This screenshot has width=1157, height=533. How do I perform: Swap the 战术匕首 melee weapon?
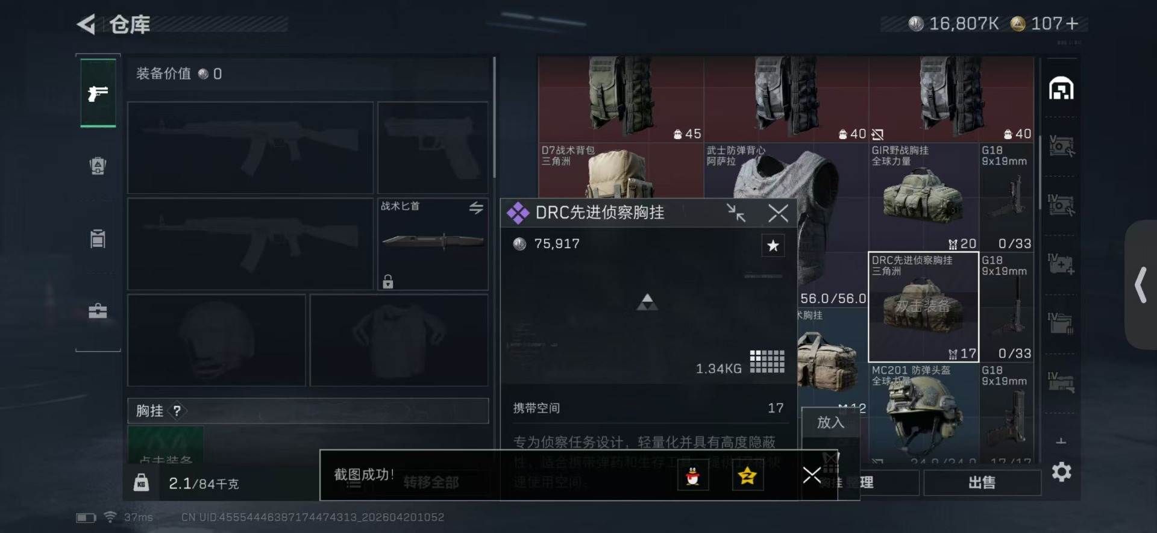(x=476, y=208)
